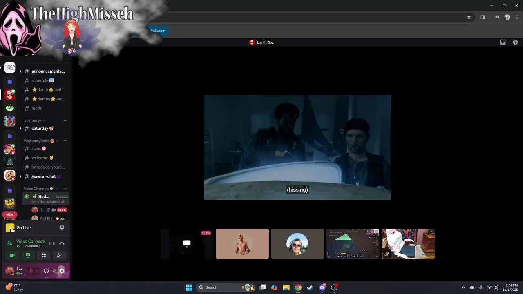This screenshot has width=523, height=294.
Task: Open the server folder below Coven Vibes
Action: pyautogui.click(x=10, y=82)
